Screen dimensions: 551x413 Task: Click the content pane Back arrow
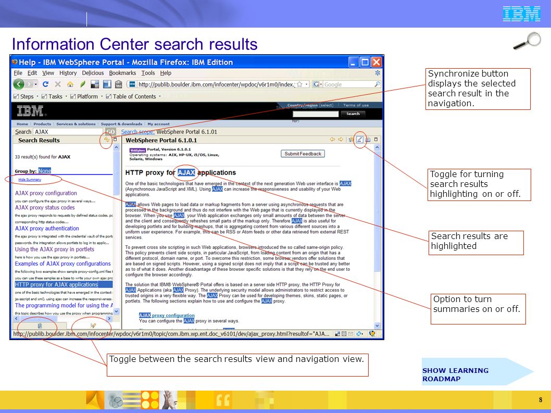point(332,140)
